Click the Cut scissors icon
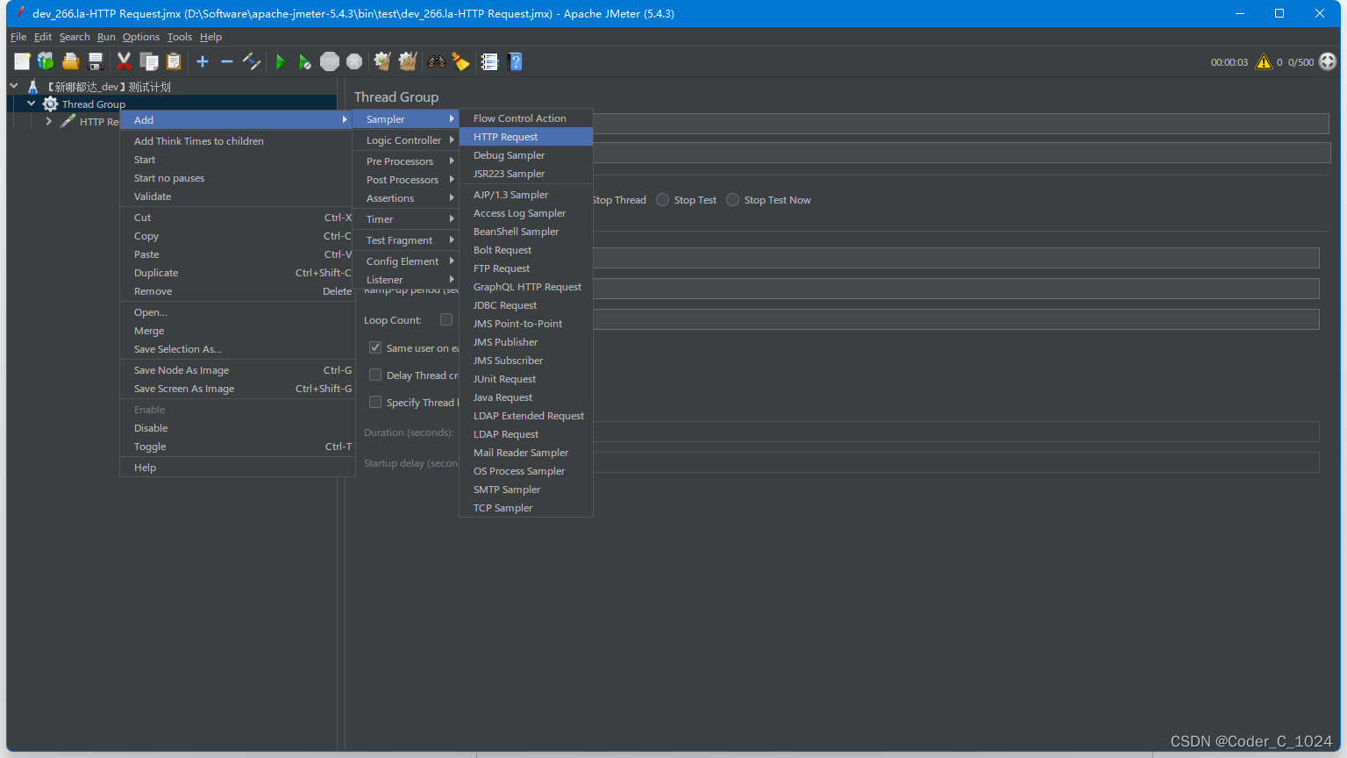1347x758 pixels. coord(124,61)
